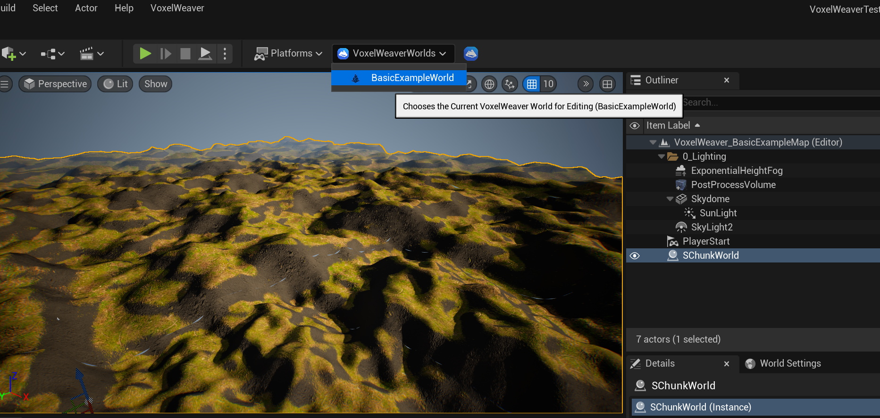
Task: Open the VoxelWeaver menu
Action: coord(177,8)
